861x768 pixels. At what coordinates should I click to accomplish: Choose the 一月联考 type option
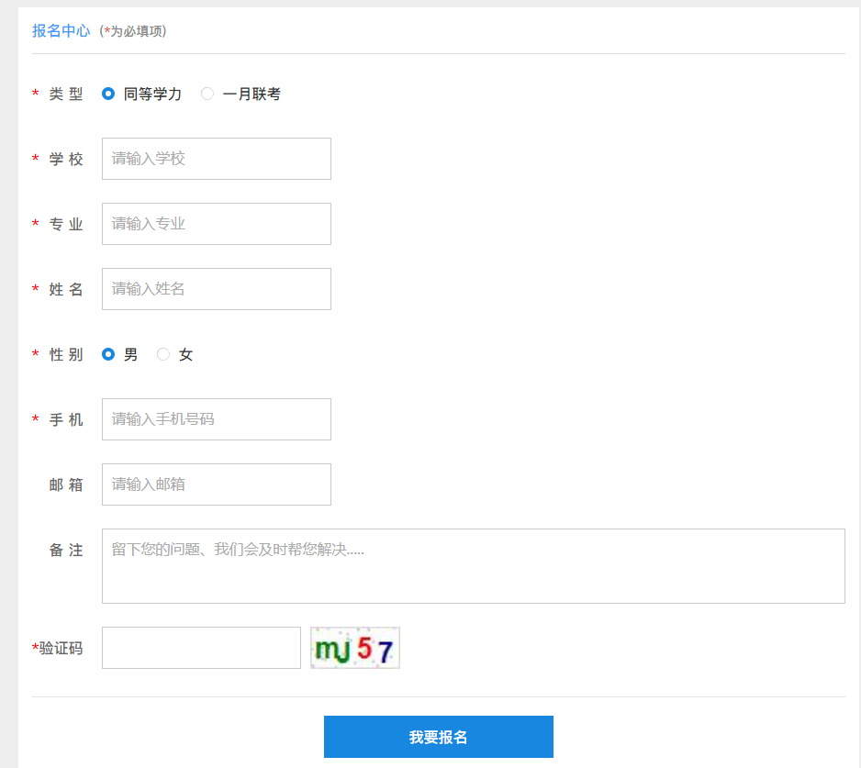207,94
